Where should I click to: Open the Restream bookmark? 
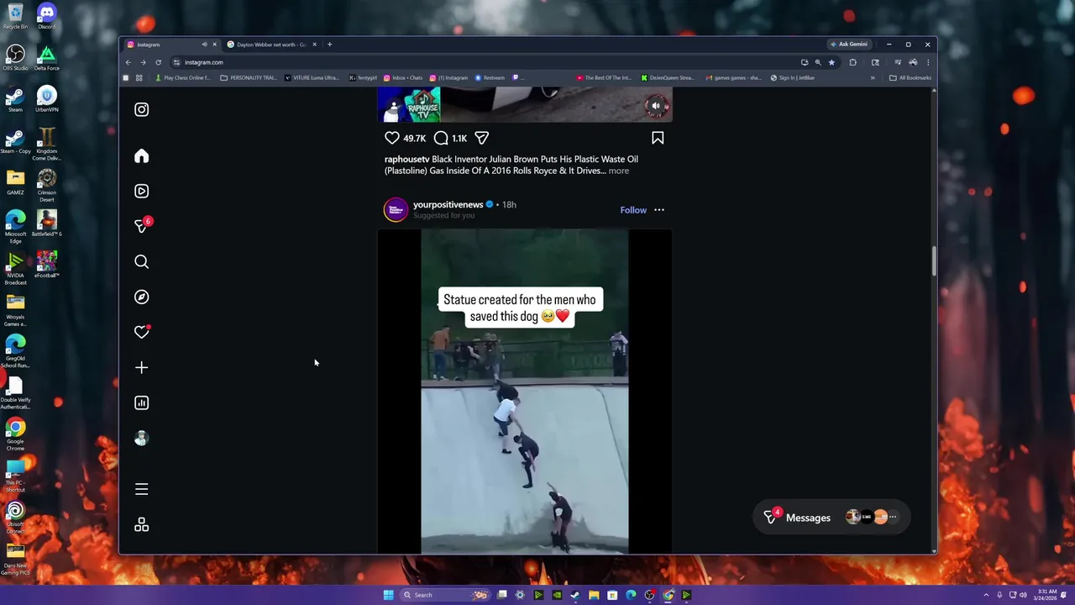click(x=490, y=77)
